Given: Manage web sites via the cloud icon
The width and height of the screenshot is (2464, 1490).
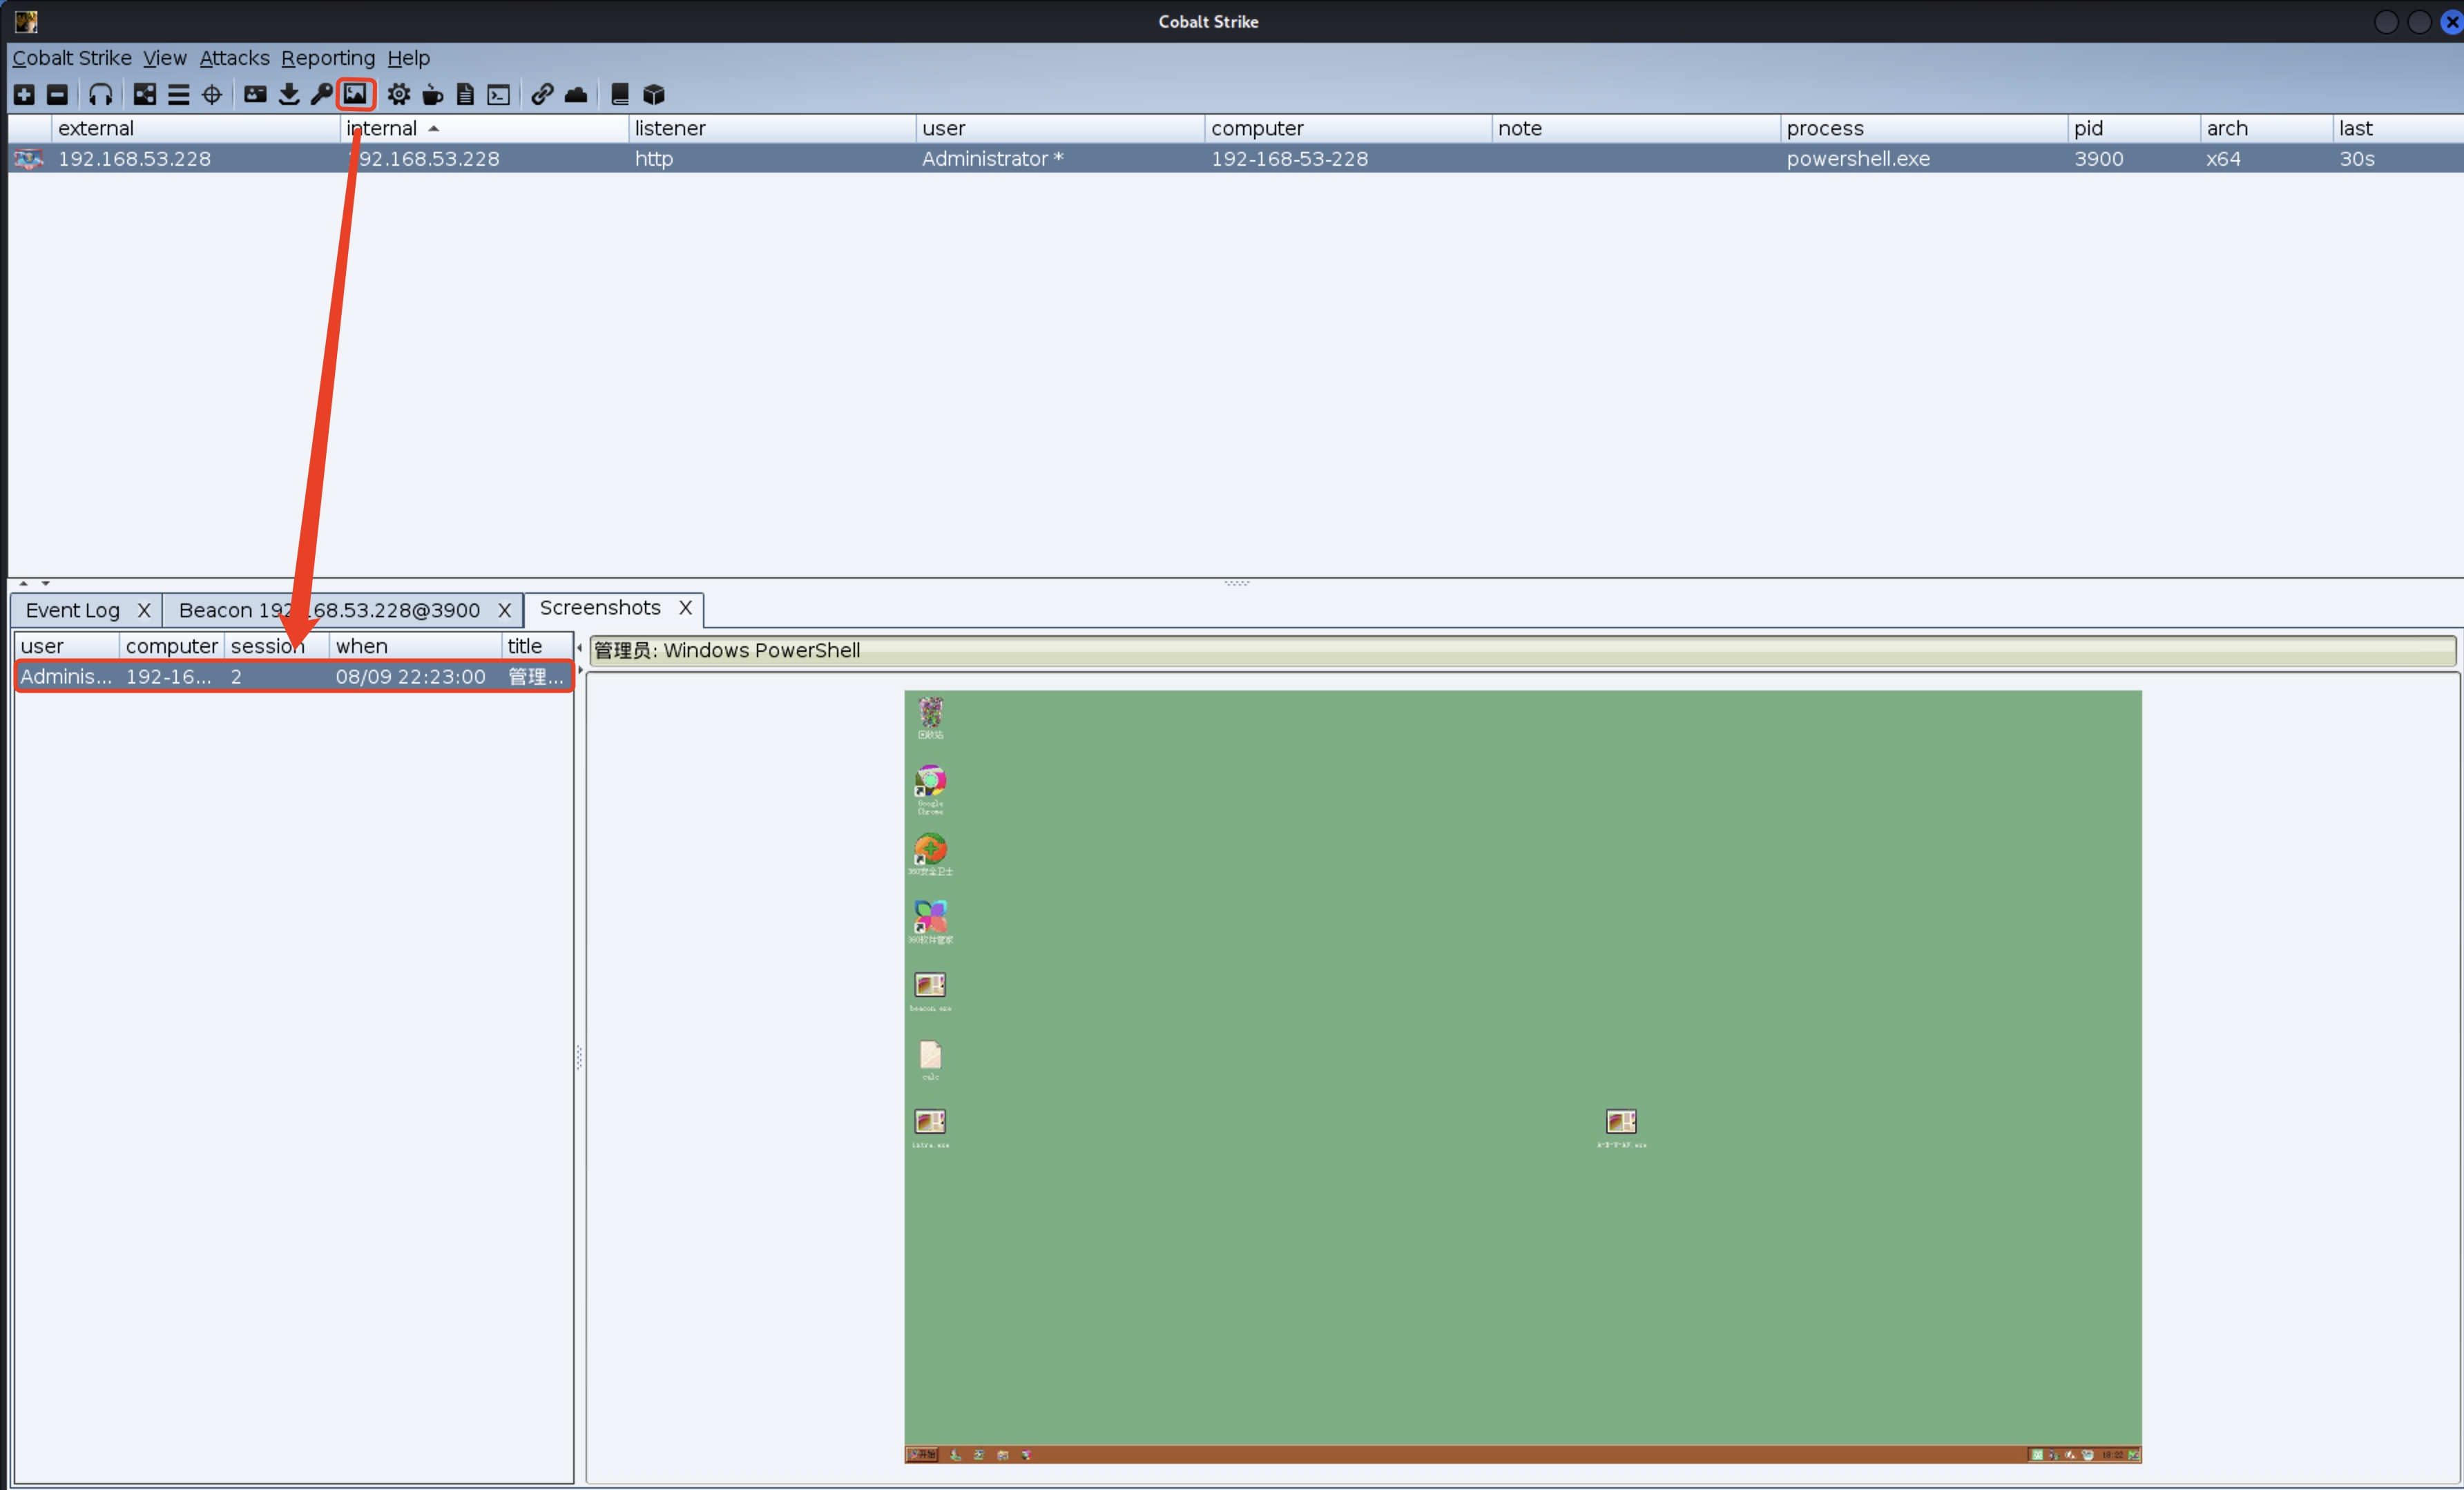Looking at the screenshot, I should tap(576, 94).
